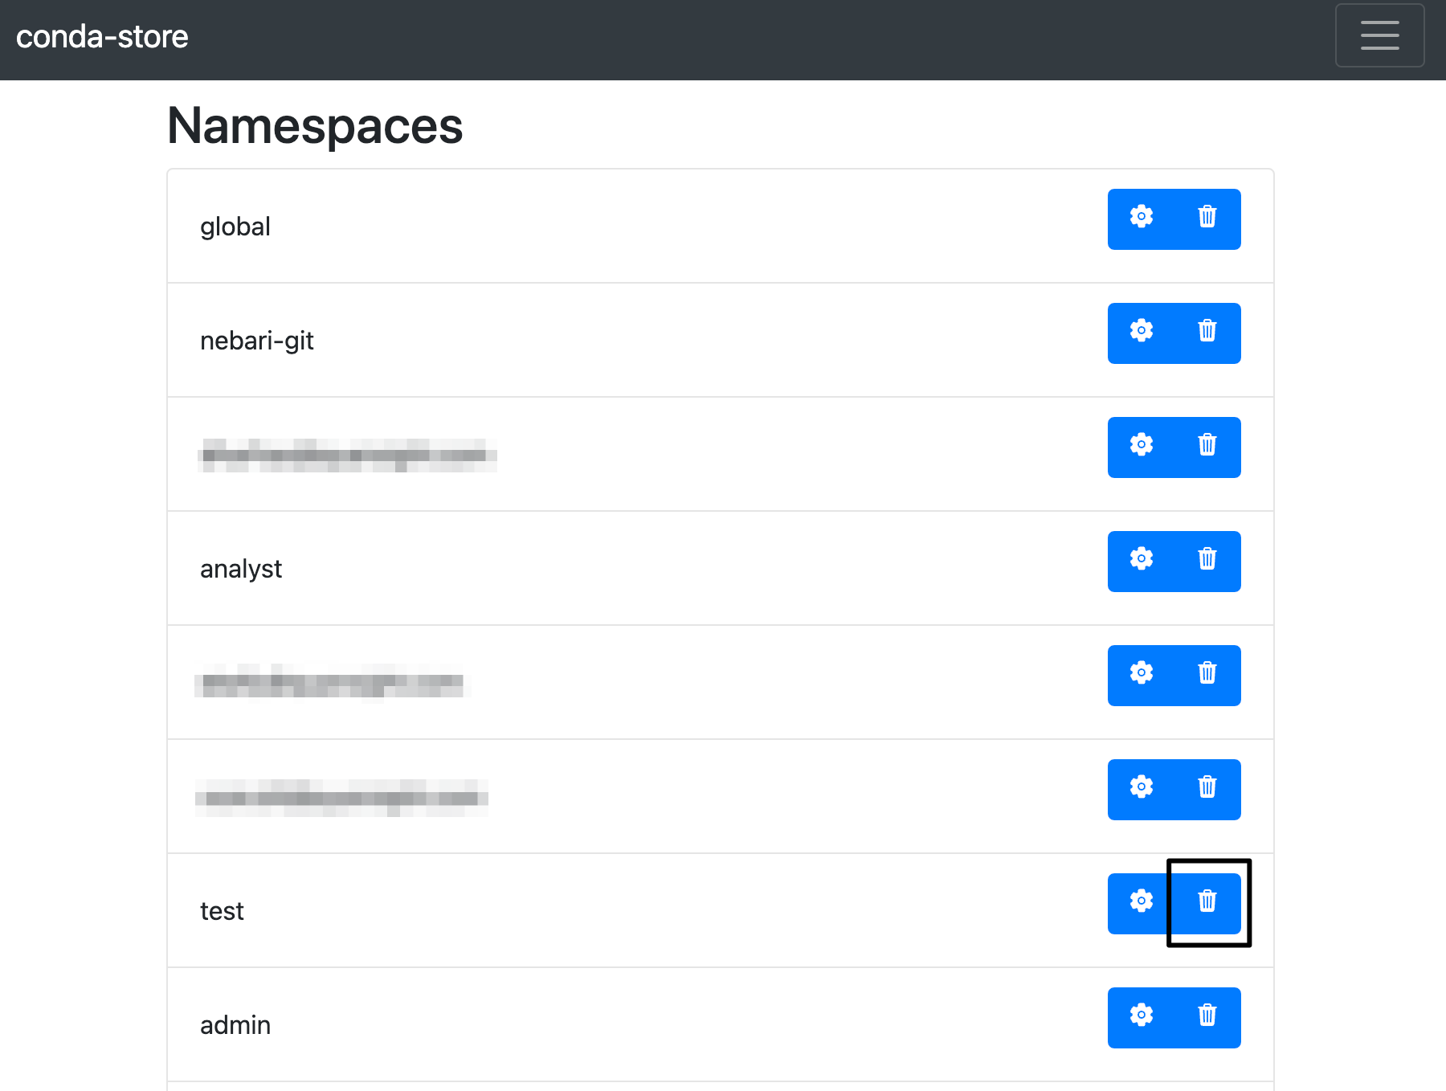The height and width of the screenshot is (1091, 1446).
Task: Edit the namespace directly above test
Action: click(1141, 789)
